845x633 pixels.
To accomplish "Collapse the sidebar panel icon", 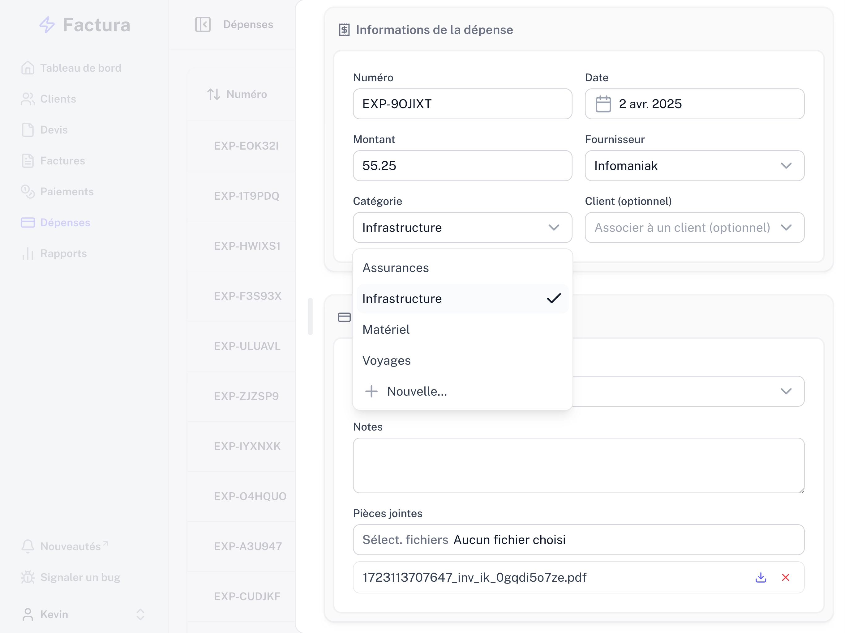I will [203, 24].
